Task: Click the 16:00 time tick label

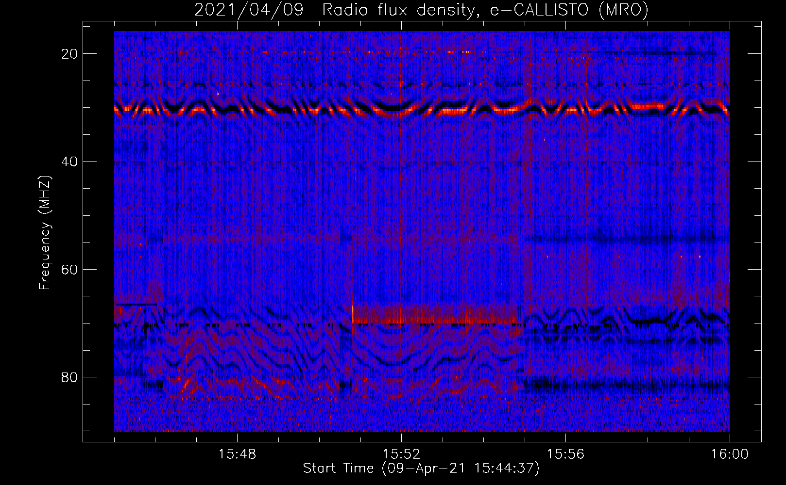Action: tap(730, 454)
